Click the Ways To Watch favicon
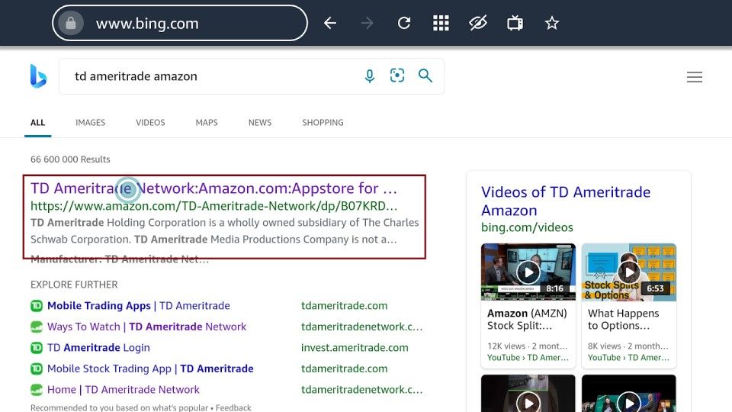Viewport: 732px width, 412px height. click(x=37, y=327)
